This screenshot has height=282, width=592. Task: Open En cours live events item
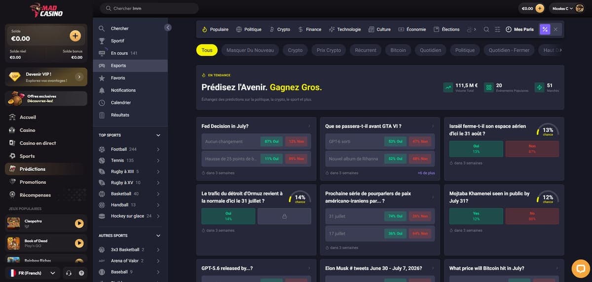[130, 53]
